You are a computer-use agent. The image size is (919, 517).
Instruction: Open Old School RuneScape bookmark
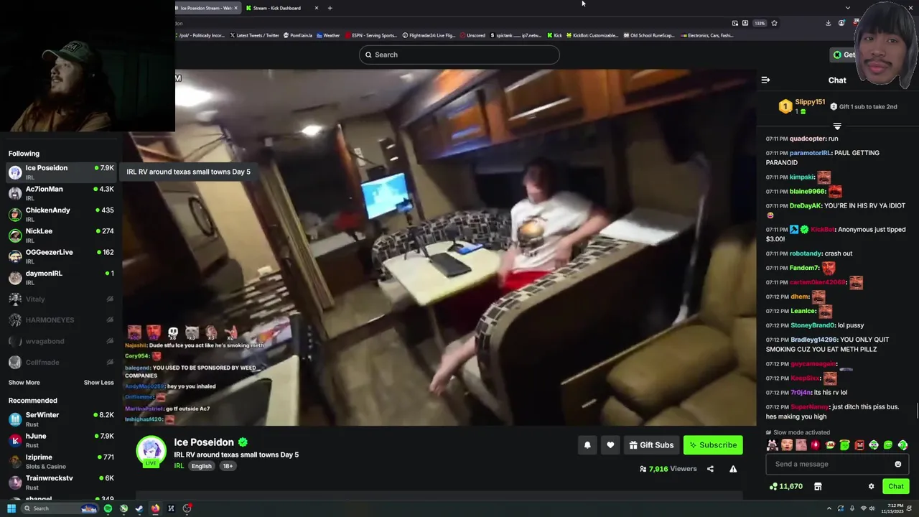(649, 35)
